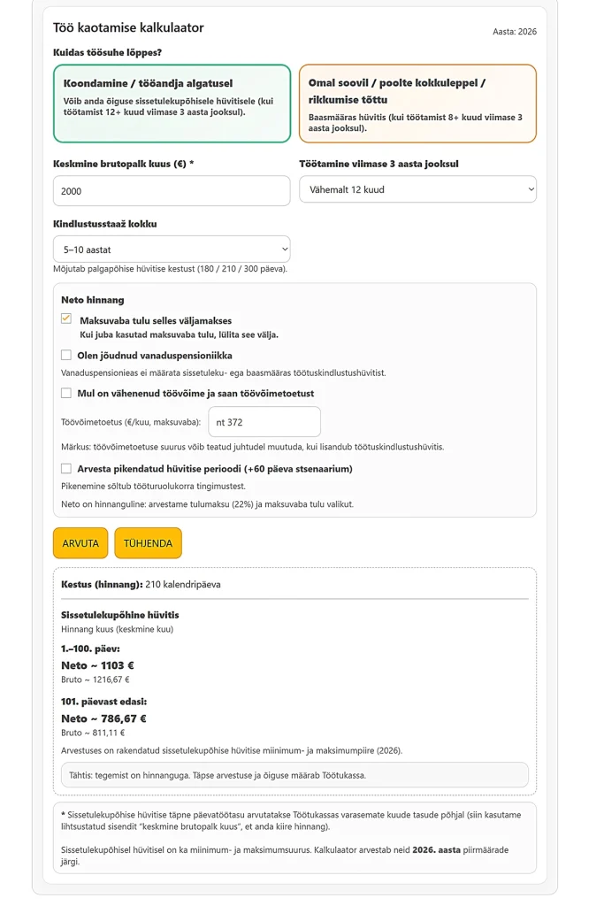The width and height of the screenshot is (604, 906).
Task: Choose the "Omal soovil / poolte kokkuleppel" card
Action: tap(417, 103)
